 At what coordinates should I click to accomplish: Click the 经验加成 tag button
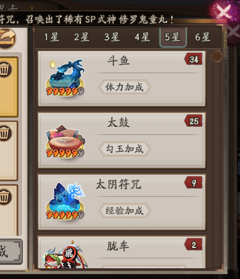pos(124,210)
